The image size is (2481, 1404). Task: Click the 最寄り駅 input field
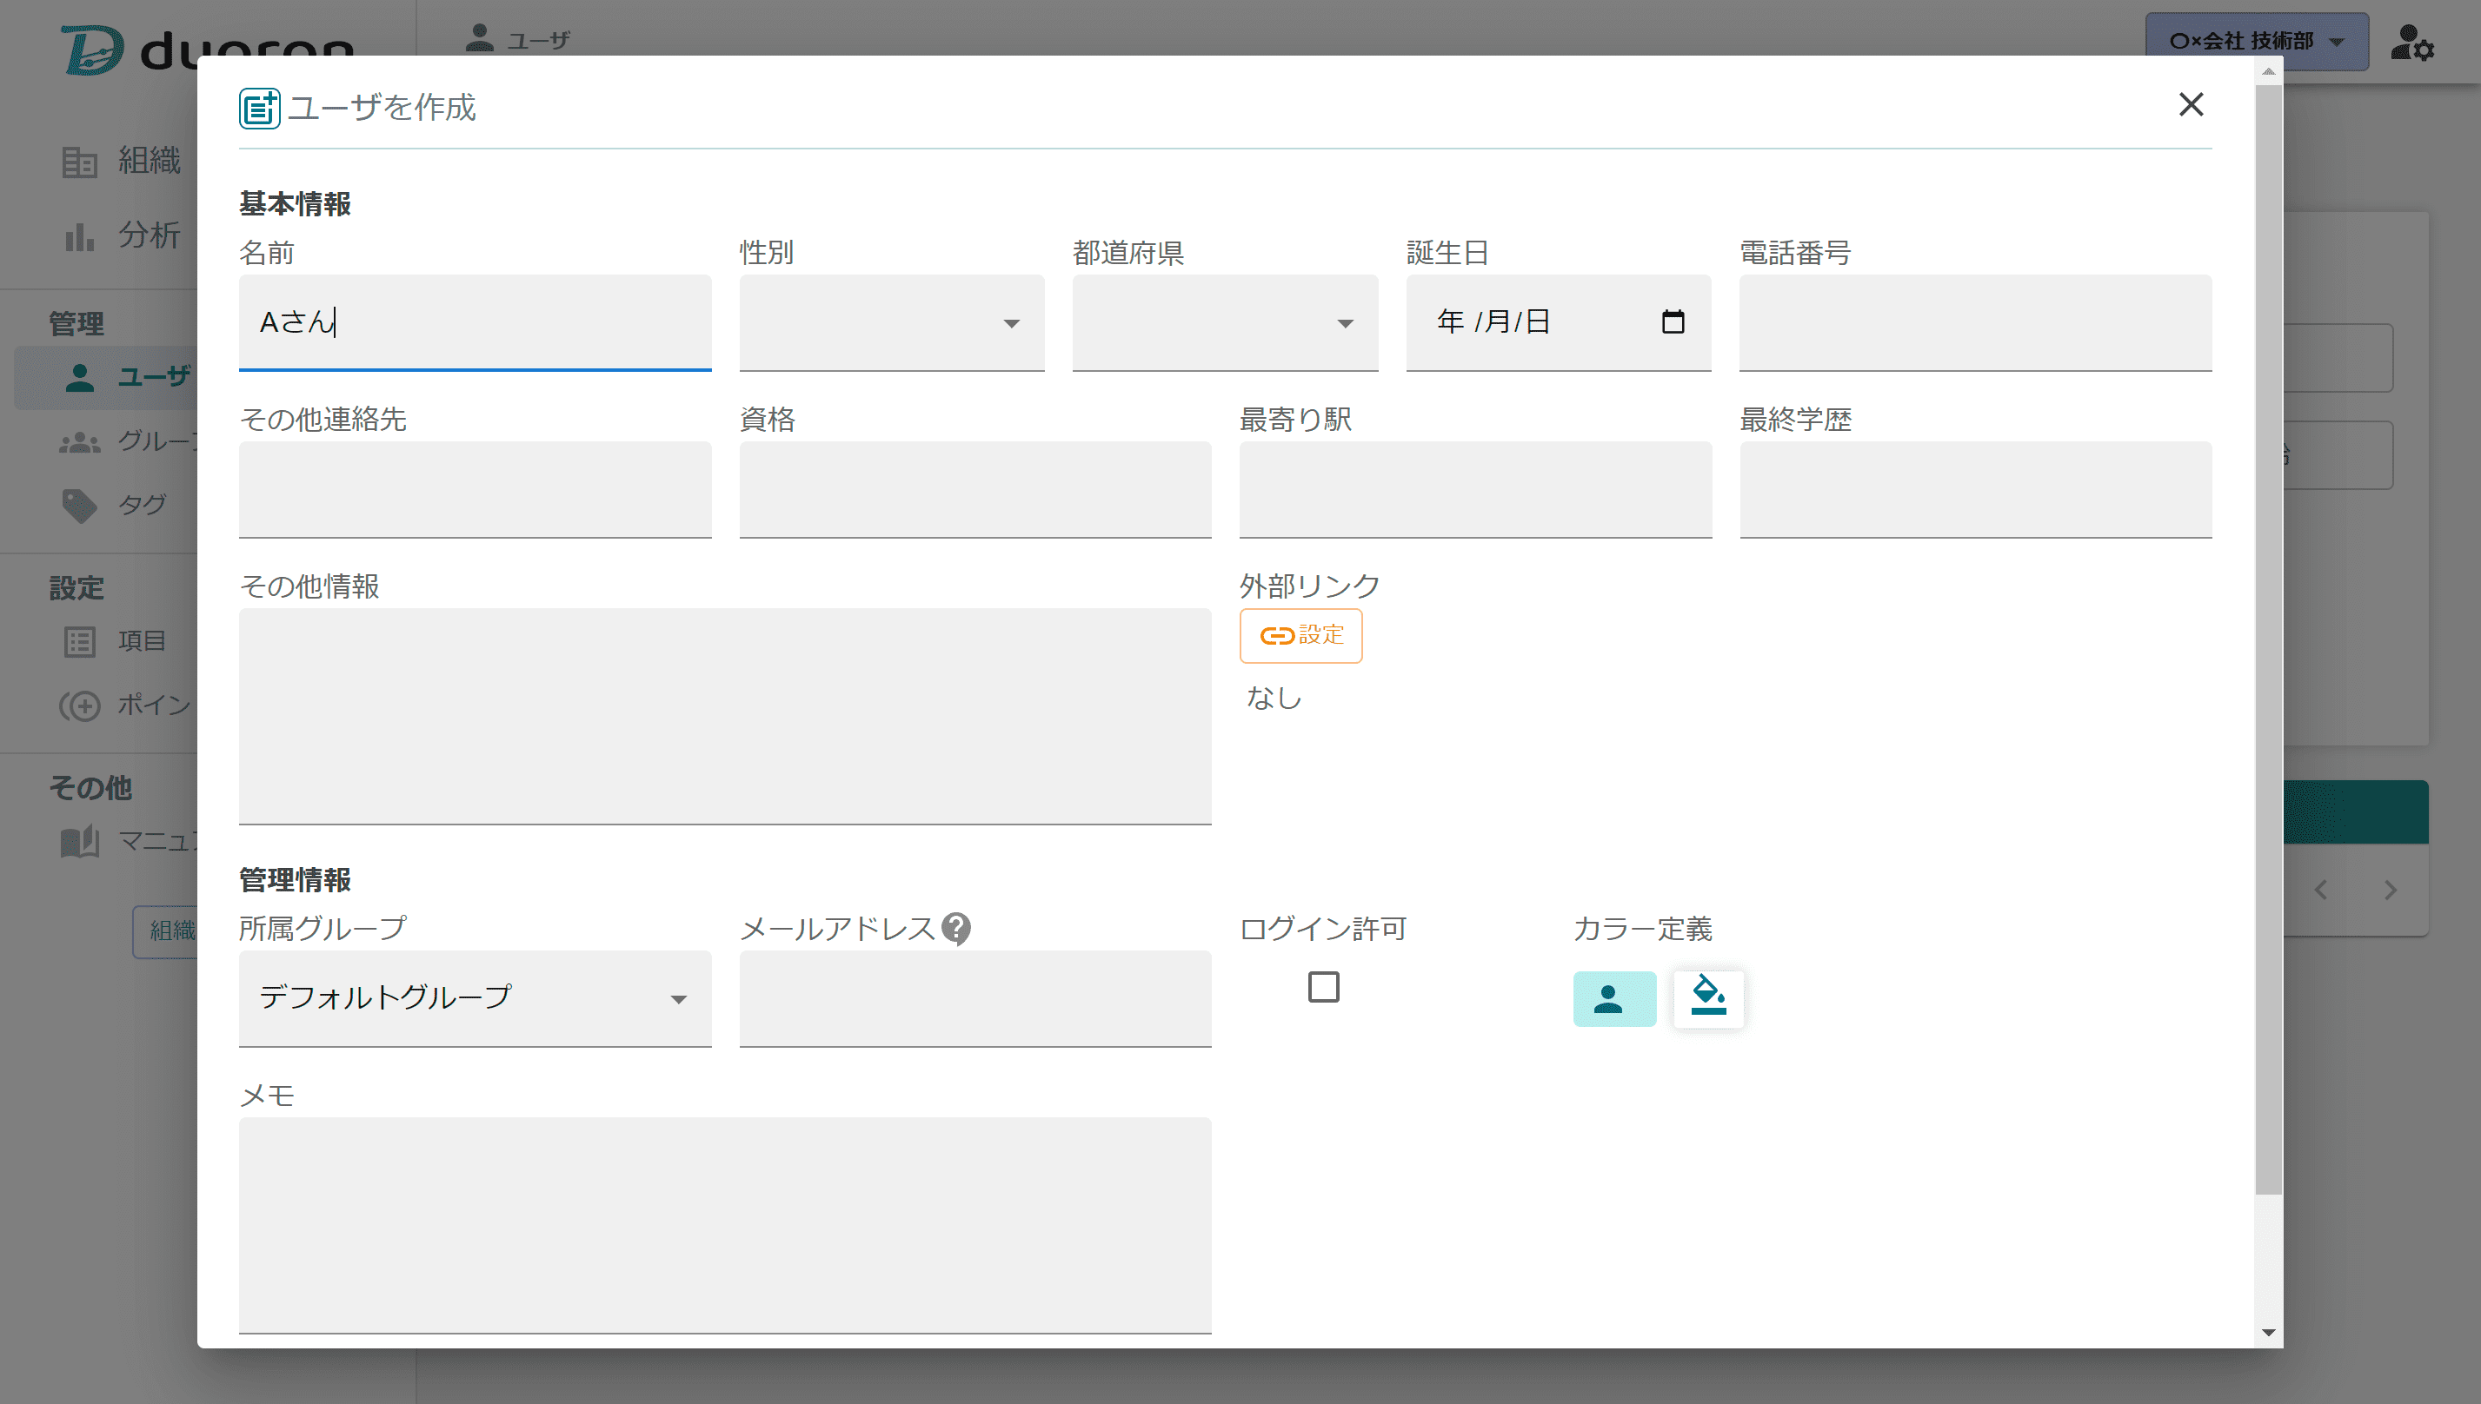point(1475,489)
